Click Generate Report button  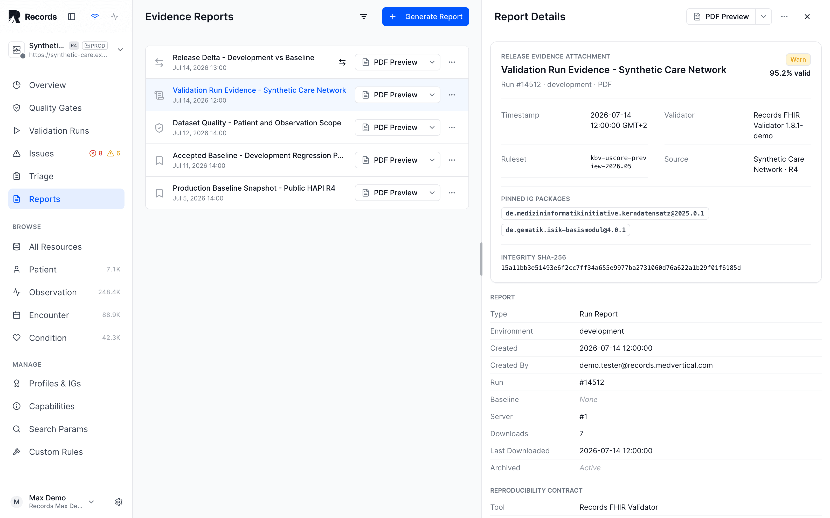pyautogui.click(x=425, y=16)
